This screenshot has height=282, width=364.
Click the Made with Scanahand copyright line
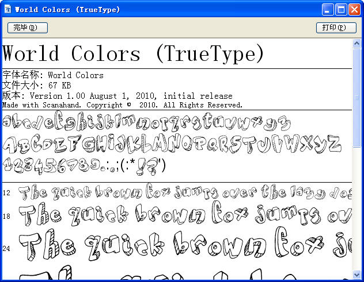[122, 105]
